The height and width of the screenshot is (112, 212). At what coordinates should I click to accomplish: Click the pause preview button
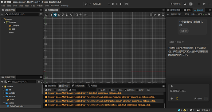tap(117, 4)
